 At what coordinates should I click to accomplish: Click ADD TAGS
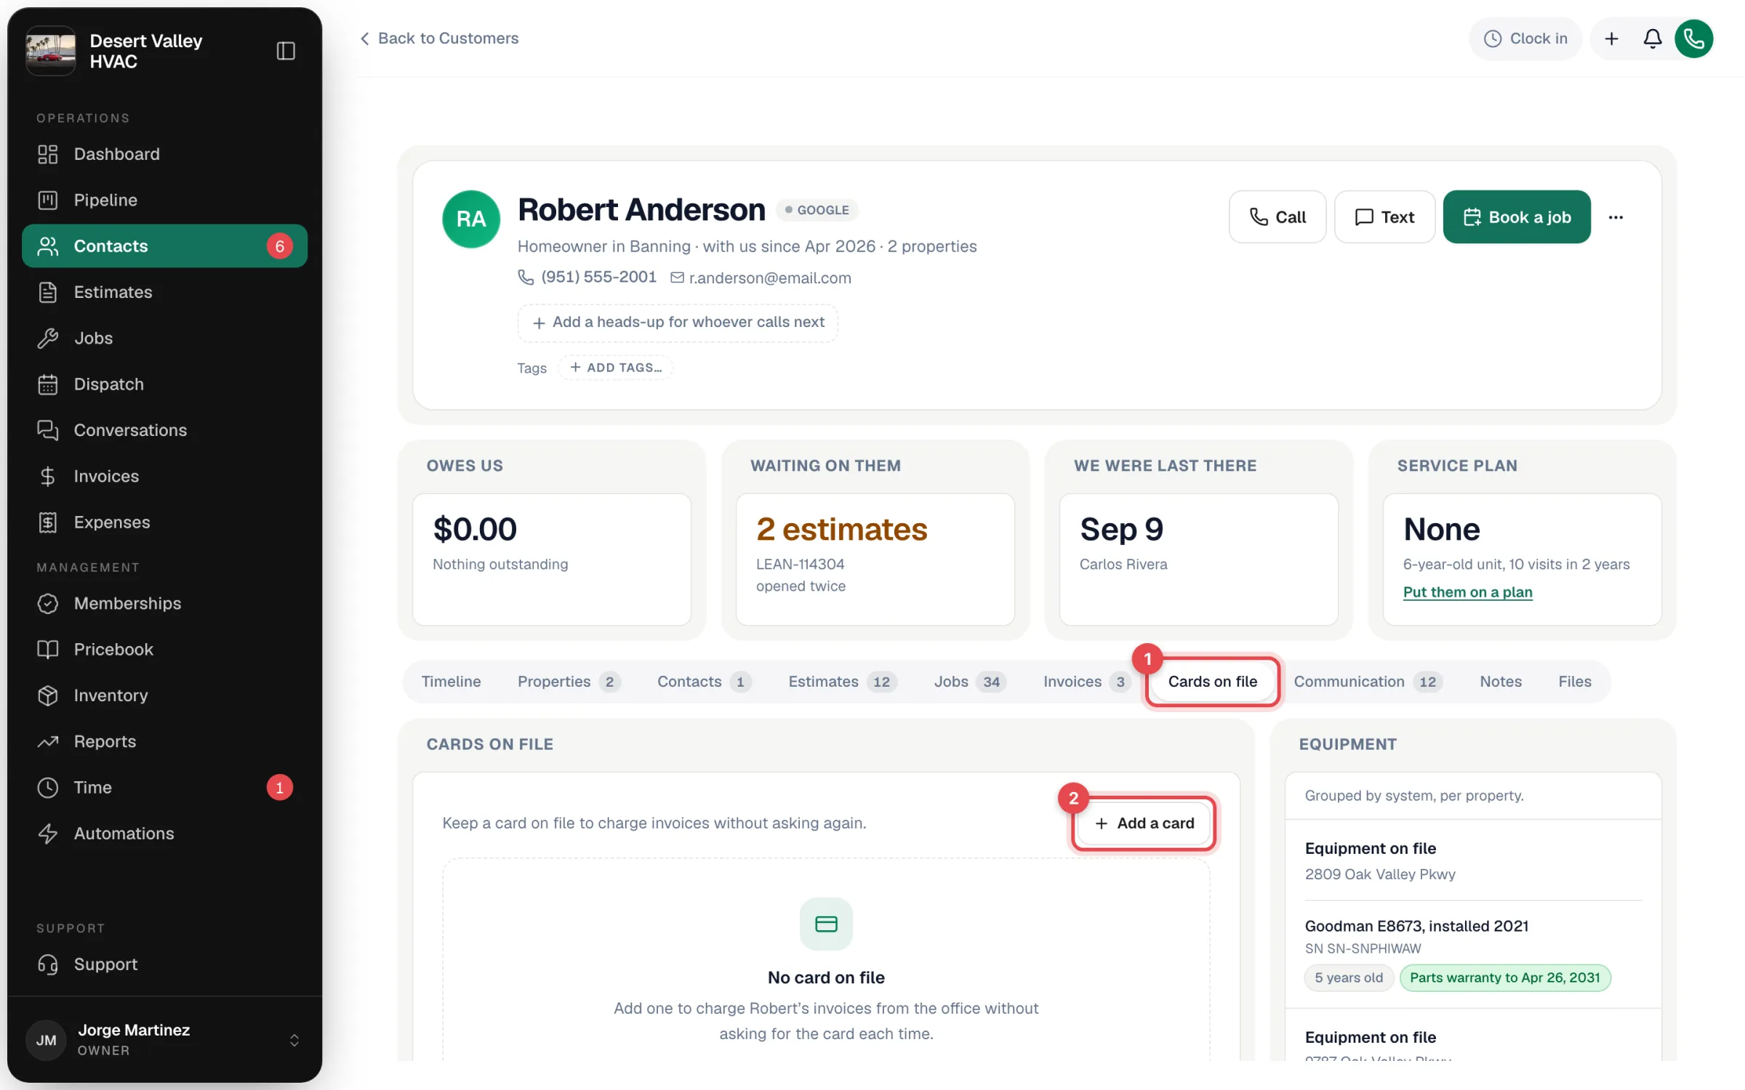coord(616,368)
